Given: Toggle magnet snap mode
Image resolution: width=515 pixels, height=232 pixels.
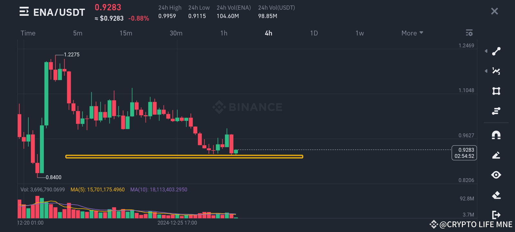Looking at the screenshot, I should [x=496, y=135].
